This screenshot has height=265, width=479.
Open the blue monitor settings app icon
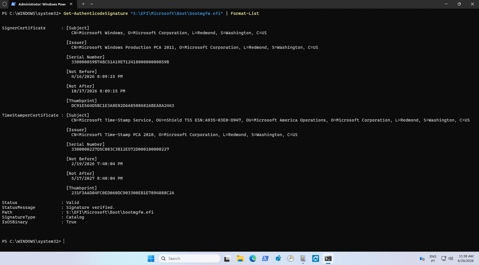coord(315,258)
